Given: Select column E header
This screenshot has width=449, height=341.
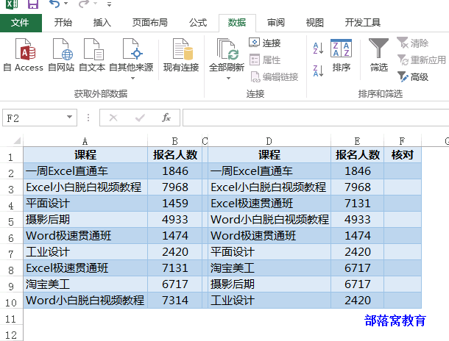Looking at the screenshot, I should [357, 141].
